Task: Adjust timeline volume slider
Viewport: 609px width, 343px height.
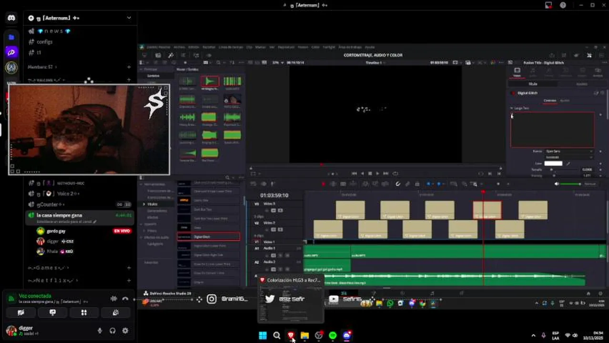Action: click(570, 184)
